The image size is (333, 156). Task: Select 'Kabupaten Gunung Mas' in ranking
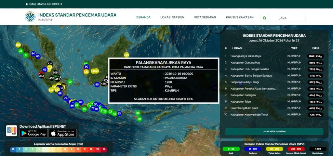click(x=274, y=63)
